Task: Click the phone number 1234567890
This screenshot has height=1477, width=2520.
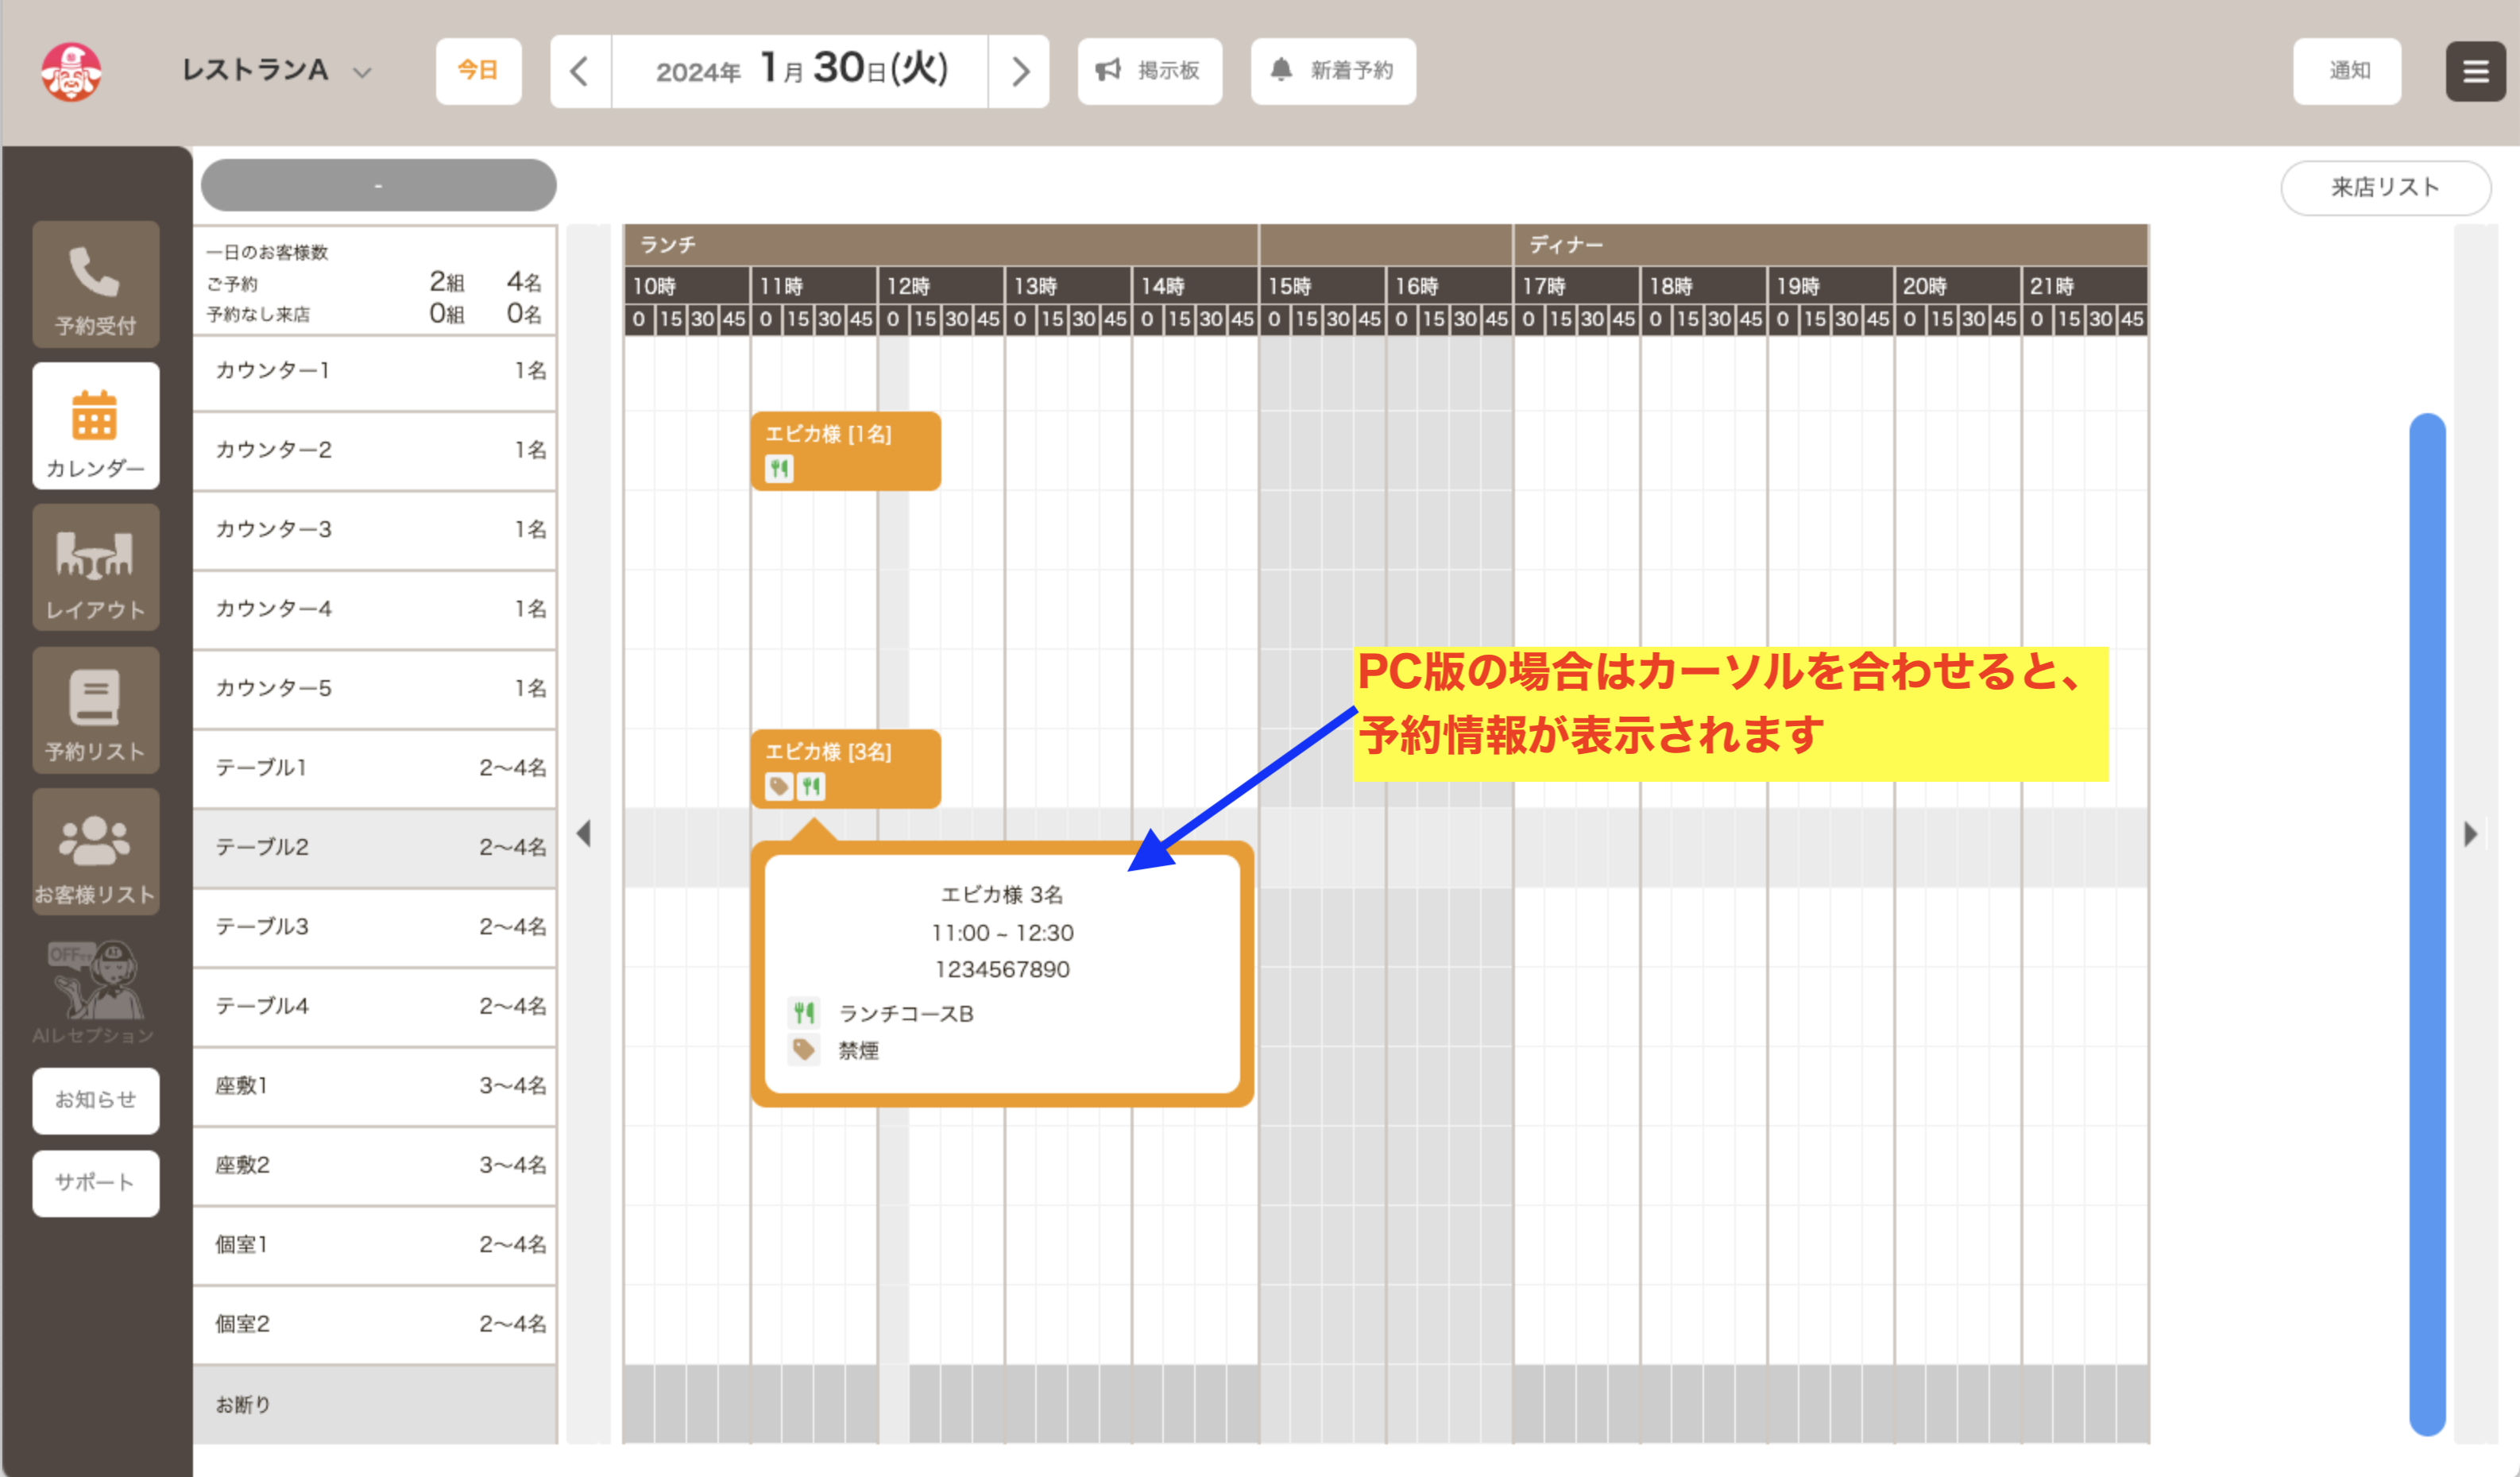Action: coord(1002,969)
